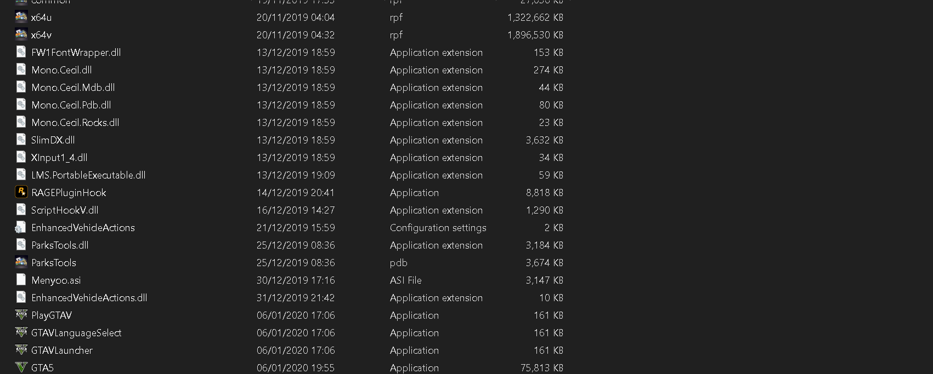Click the Mono.Cecil.Pdb.dll file name
933x374 pixels.
(71, 105)
